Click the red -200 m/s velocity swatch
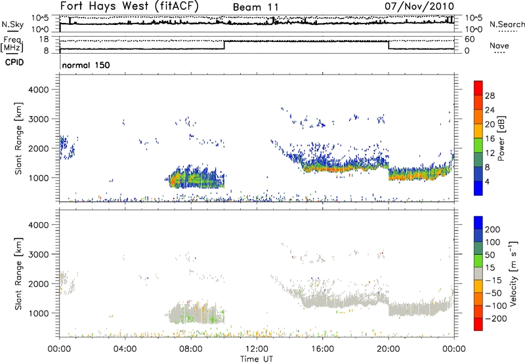Image resolution: width=525 pixels, height=363 pixels. [x=478, y=324]
